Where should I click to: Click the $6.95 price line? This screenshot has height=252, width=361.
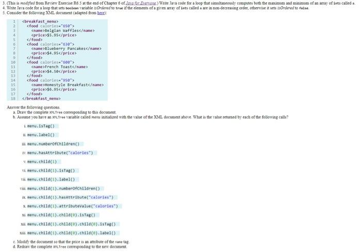[x=54, y=89]
